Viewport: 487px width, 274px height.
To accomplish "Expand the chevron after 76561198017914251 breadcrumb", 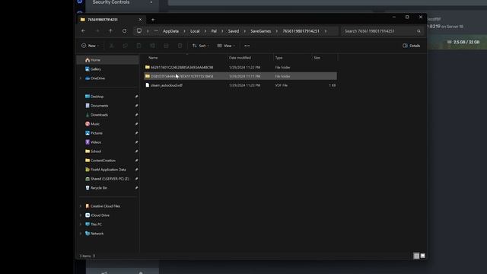I will point(326,31).
